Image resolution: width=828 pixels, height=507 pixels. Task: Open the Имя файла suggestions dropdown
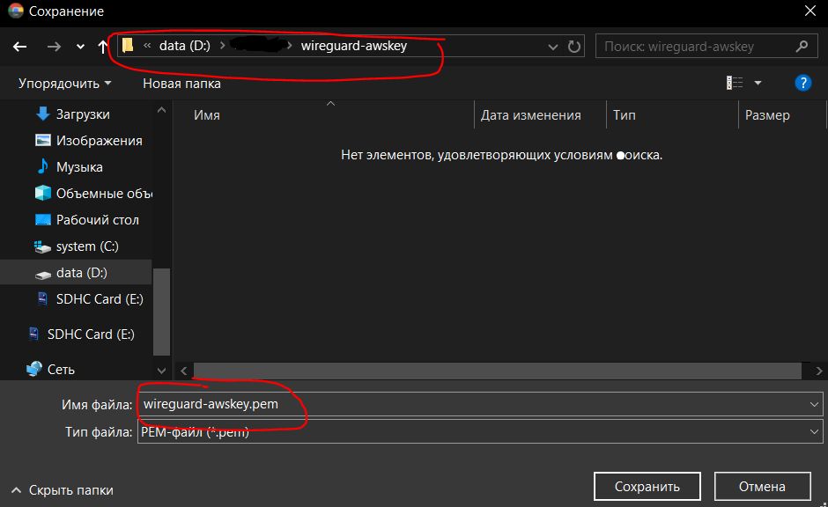814,404
